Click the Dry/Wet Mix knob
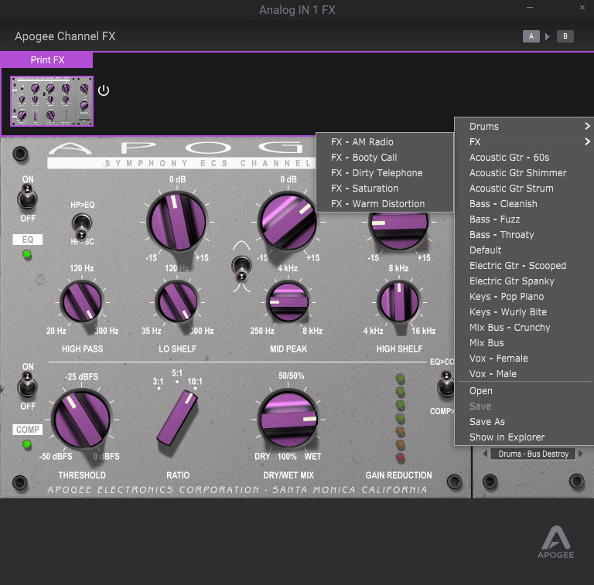Screen dimensions: 594x585 coord(288,420)
